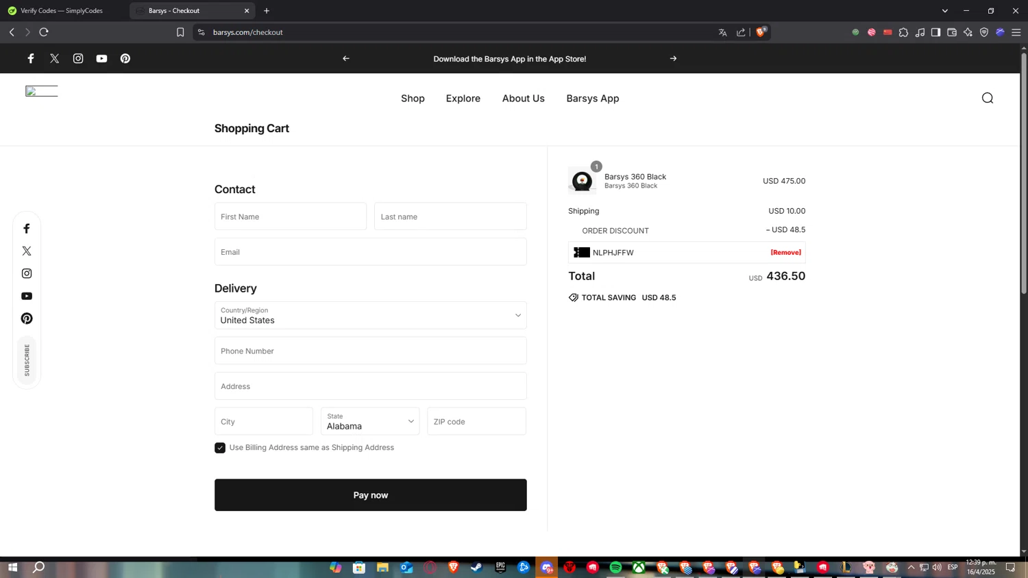Viewport: 1028px width, 578px height.
Task: Open a new browser tab with plus
Action: [x=267, y=11]
